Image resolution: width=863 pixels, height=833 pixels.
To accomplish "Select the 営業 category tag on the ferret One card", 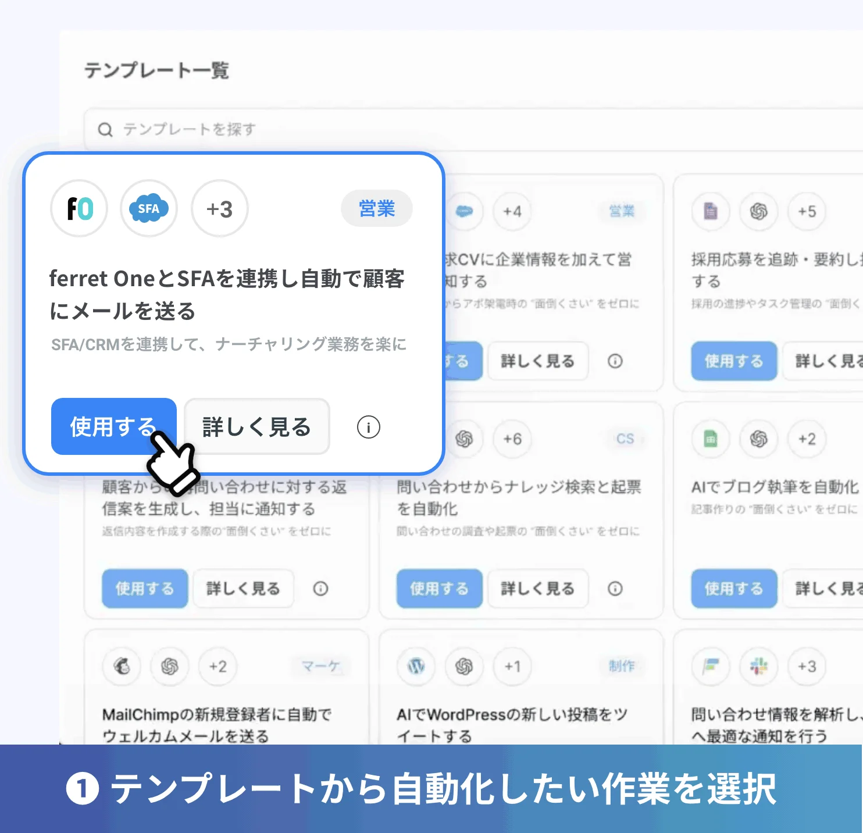I will (376, 208).
